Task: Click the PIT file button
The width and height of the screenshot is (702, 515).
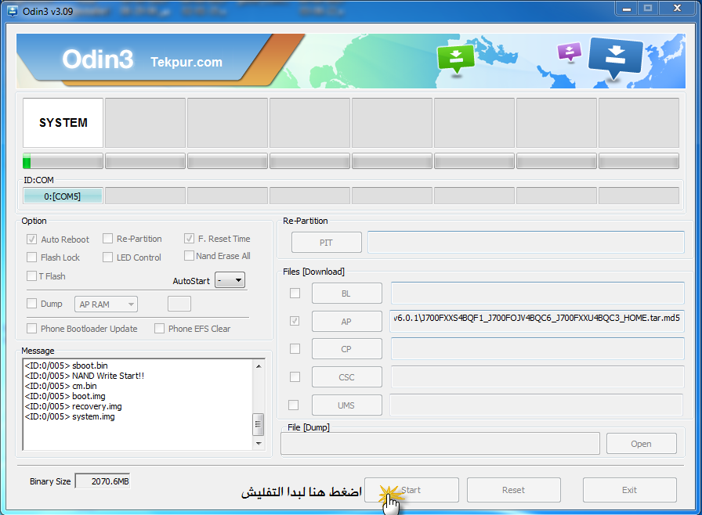Action: point(327,243)
